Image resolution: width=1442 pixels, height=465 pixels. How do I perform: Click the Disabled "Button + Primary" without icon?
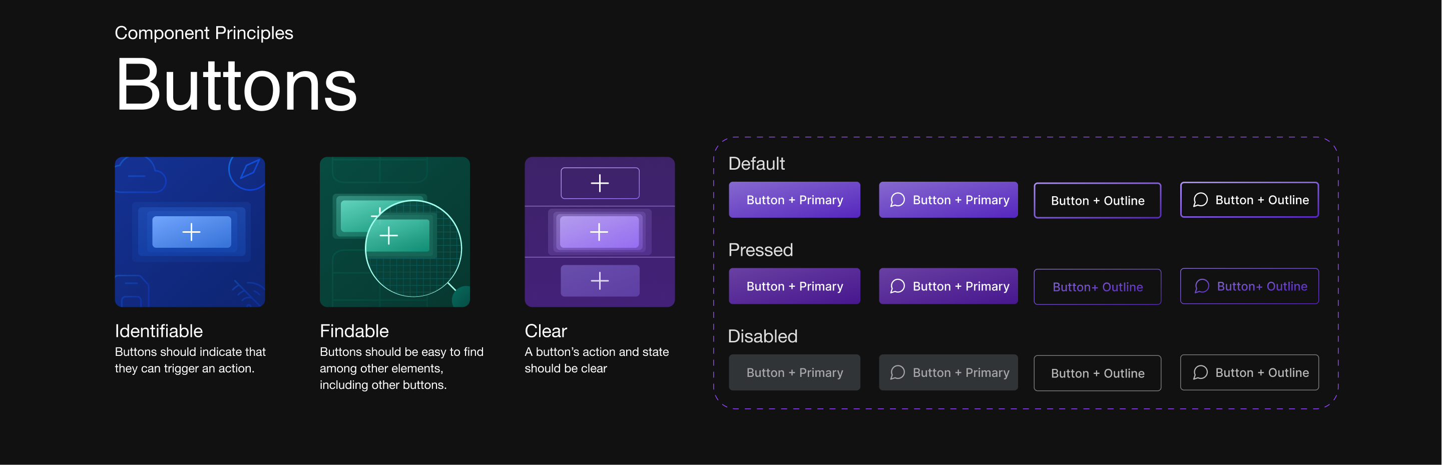(x=794, y=372)
